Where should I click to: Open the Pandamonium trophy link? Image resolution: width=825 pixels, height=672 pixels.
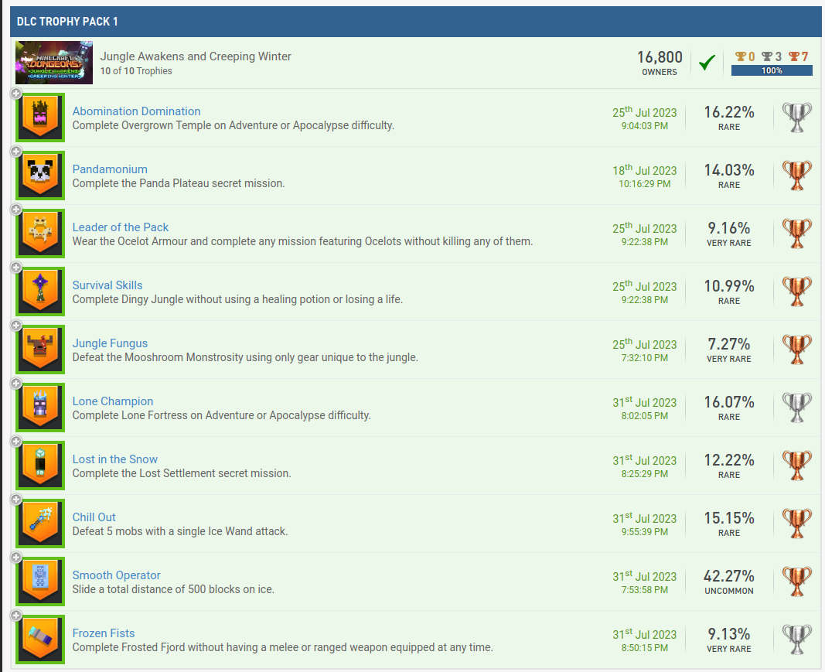tap(110, 169)
